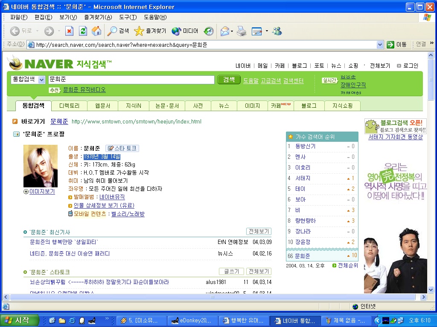
Task: Expand hidden system tray icons arrow
Action: [x=377, y=321]
